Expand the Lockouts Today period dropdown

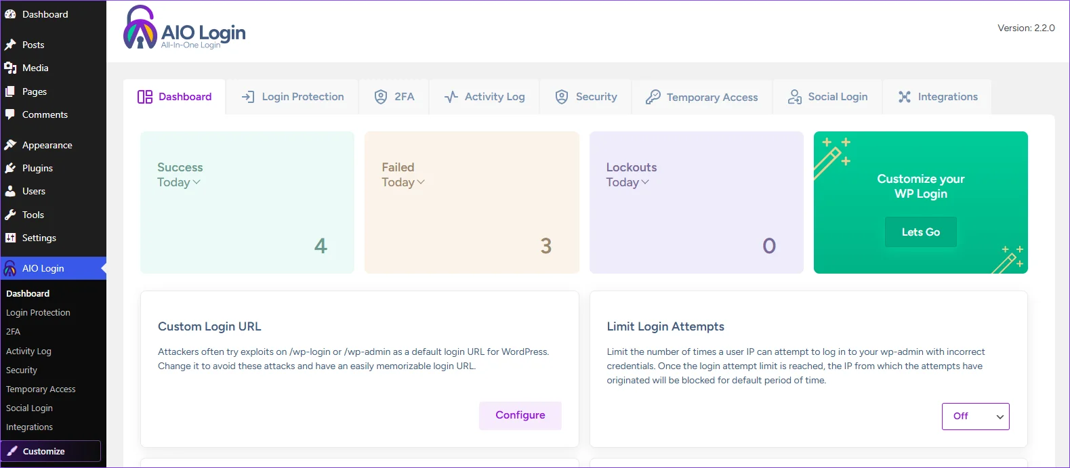627,182
